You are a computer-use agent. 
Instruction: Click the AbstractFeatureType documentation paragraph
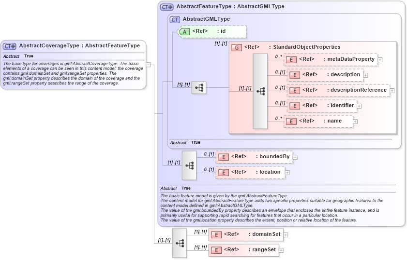272,208
